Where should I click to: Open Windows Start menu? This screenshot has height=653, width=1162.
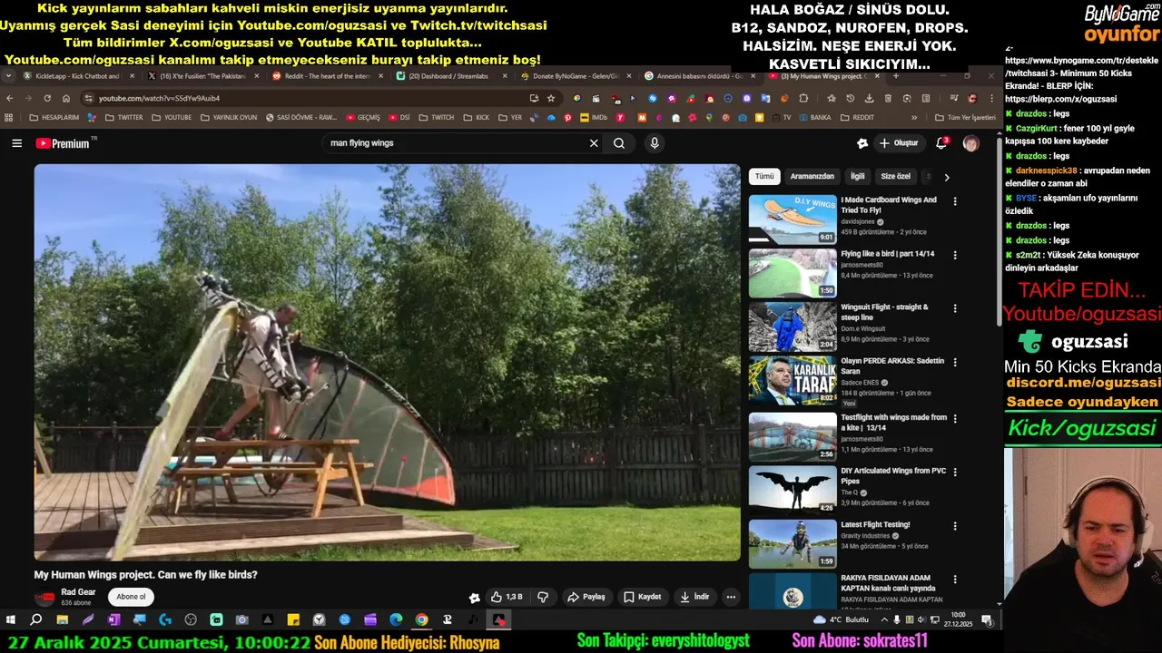[x=11, y=620]
